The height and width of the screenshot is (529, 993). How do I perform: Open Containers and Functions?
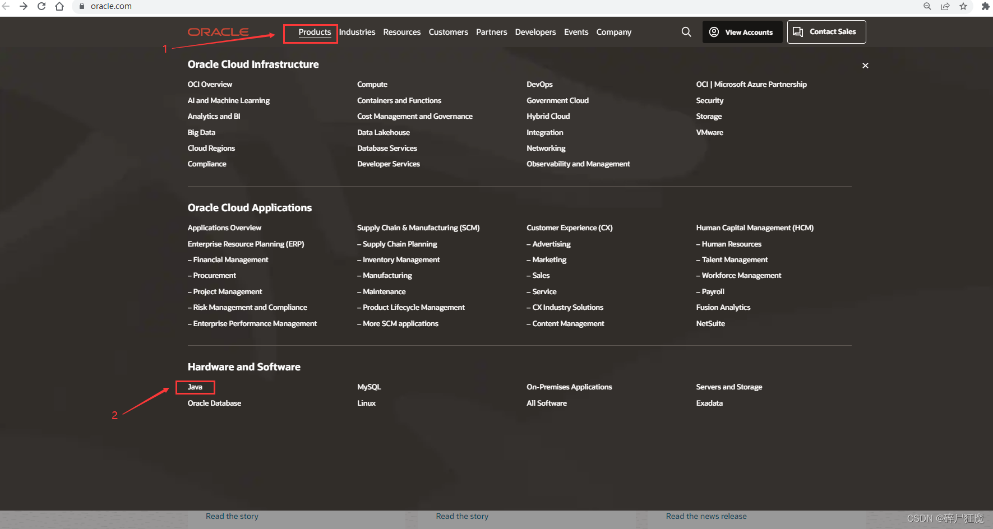point(399,100)
